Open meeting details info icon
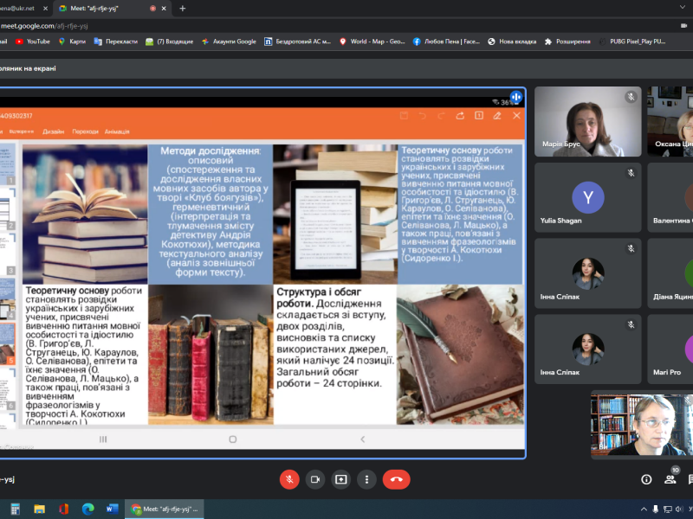Image resolution: width=693 pixels, height=519 pixels. point(646,479)
